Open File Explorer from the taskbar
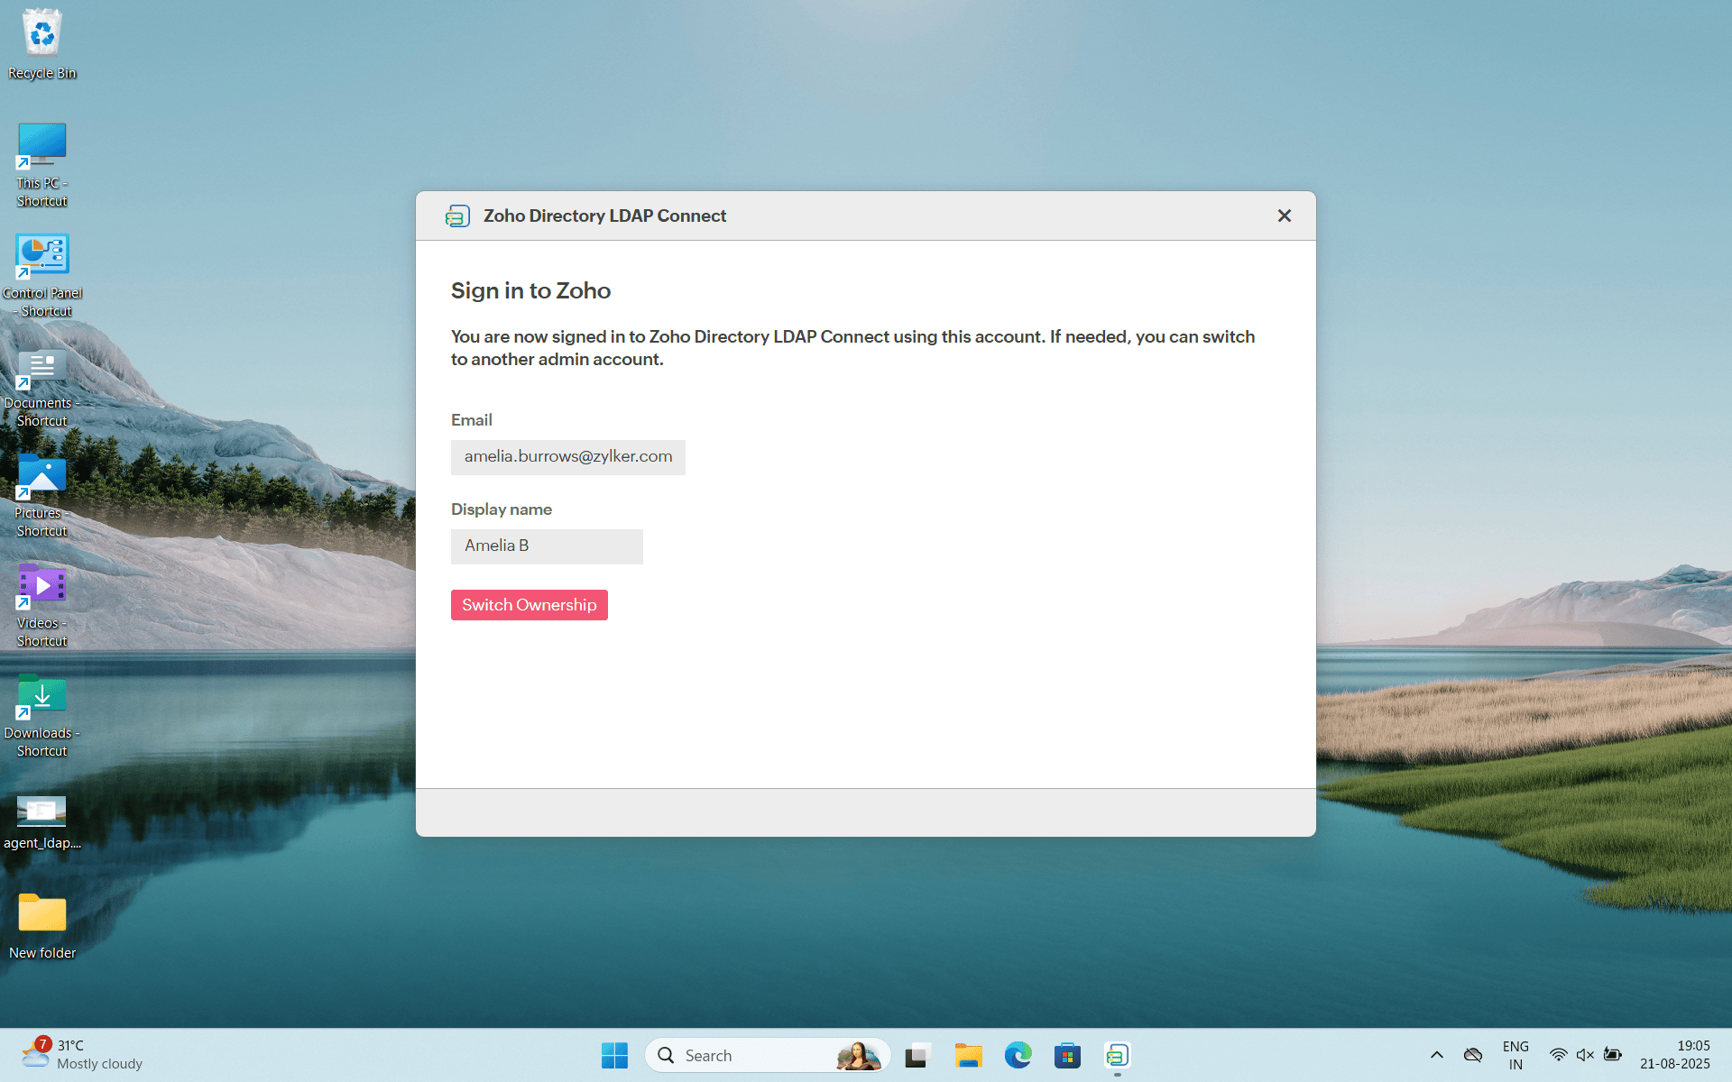The width and height of the screenshot is (1732, 1082). (x=968, y=1055)
